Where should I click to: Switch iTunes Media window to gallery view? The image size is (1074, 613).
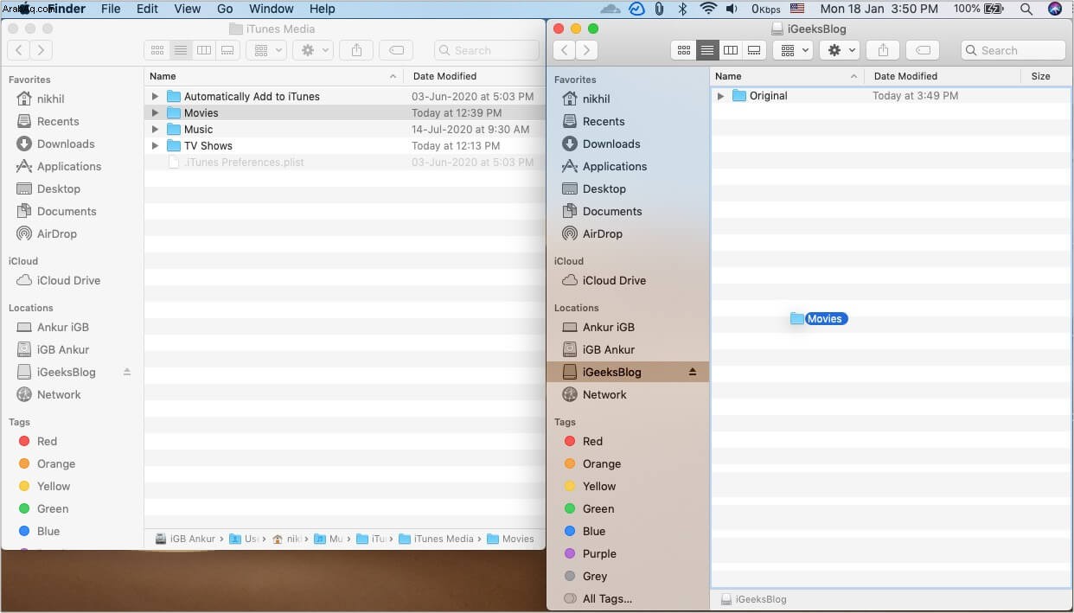click(227, 50)
